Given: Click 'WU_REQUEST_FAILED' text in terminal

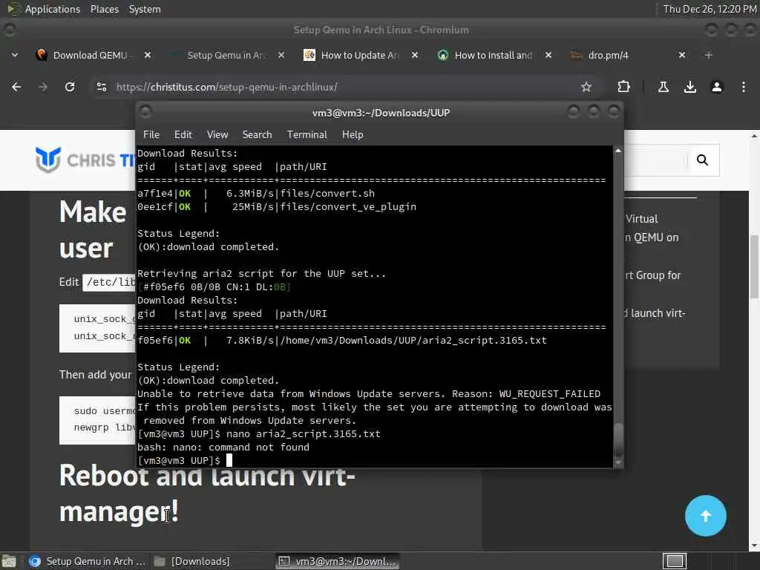Looking at the screenshot, I should click(550, 393).
